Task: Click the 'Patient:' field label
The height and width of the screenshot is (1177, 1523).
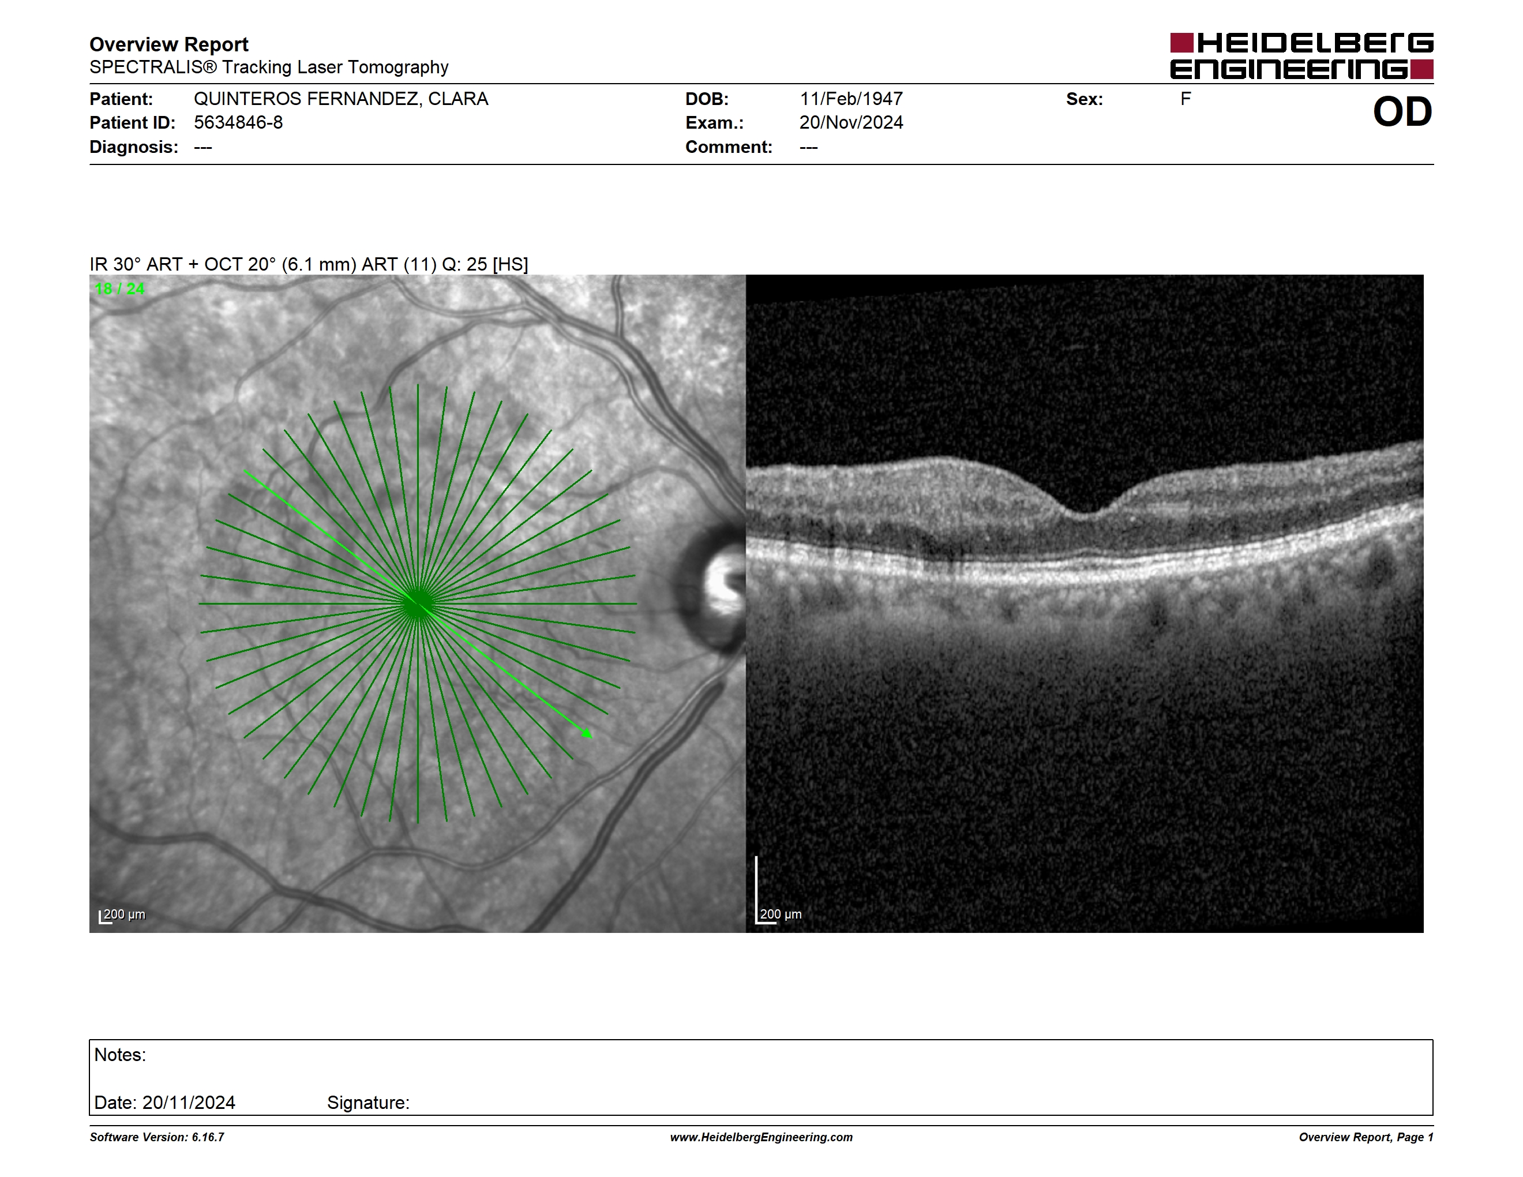Action: coord(121,99)
